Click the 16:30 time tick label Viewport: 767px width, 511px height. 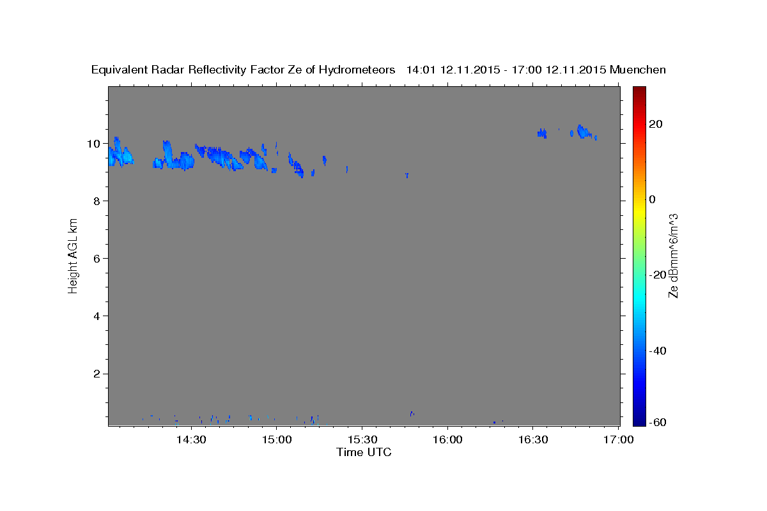(x=533, y=439)
